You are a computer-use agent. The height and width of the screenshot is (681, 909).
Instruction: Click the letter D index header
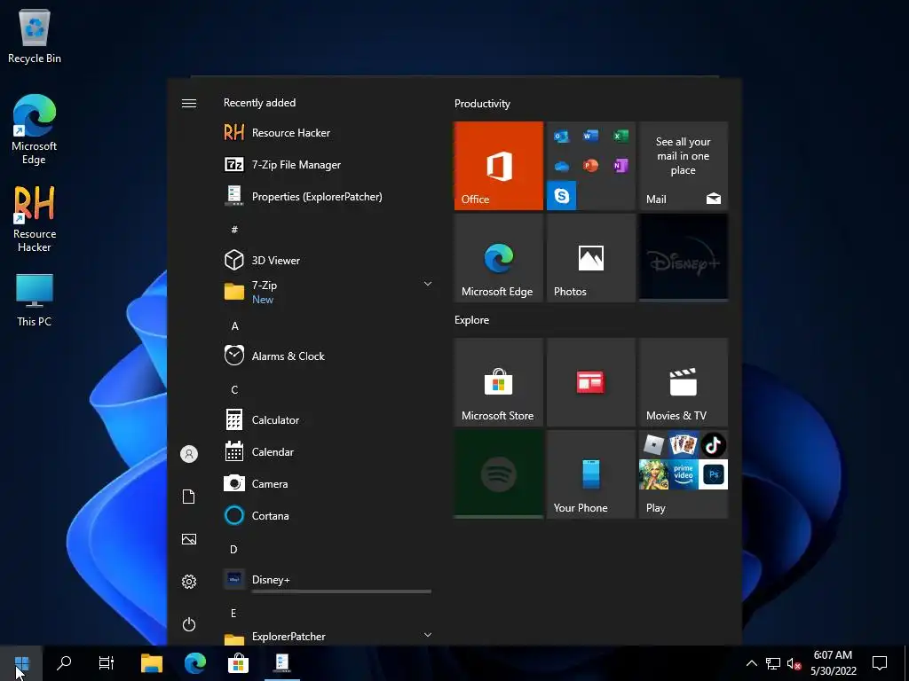point(233,549)
